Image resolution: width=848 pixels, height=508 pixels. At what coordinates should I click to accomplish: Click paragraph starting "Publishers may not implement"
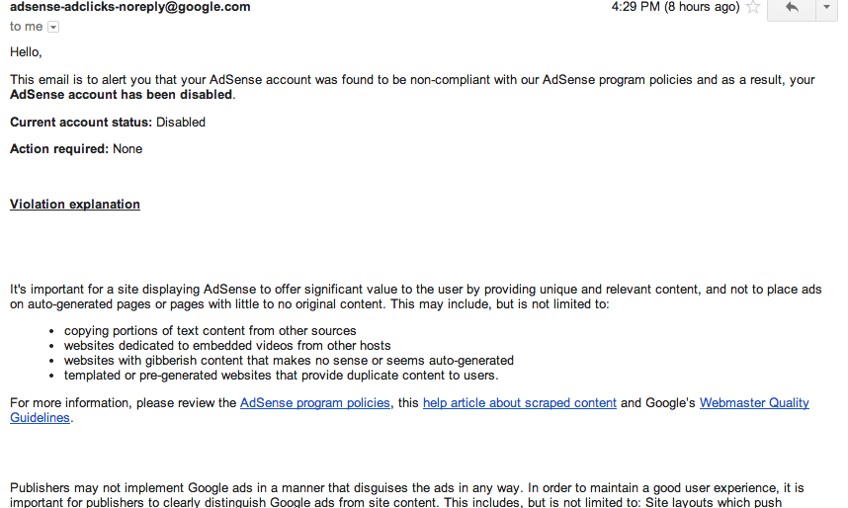406,495
